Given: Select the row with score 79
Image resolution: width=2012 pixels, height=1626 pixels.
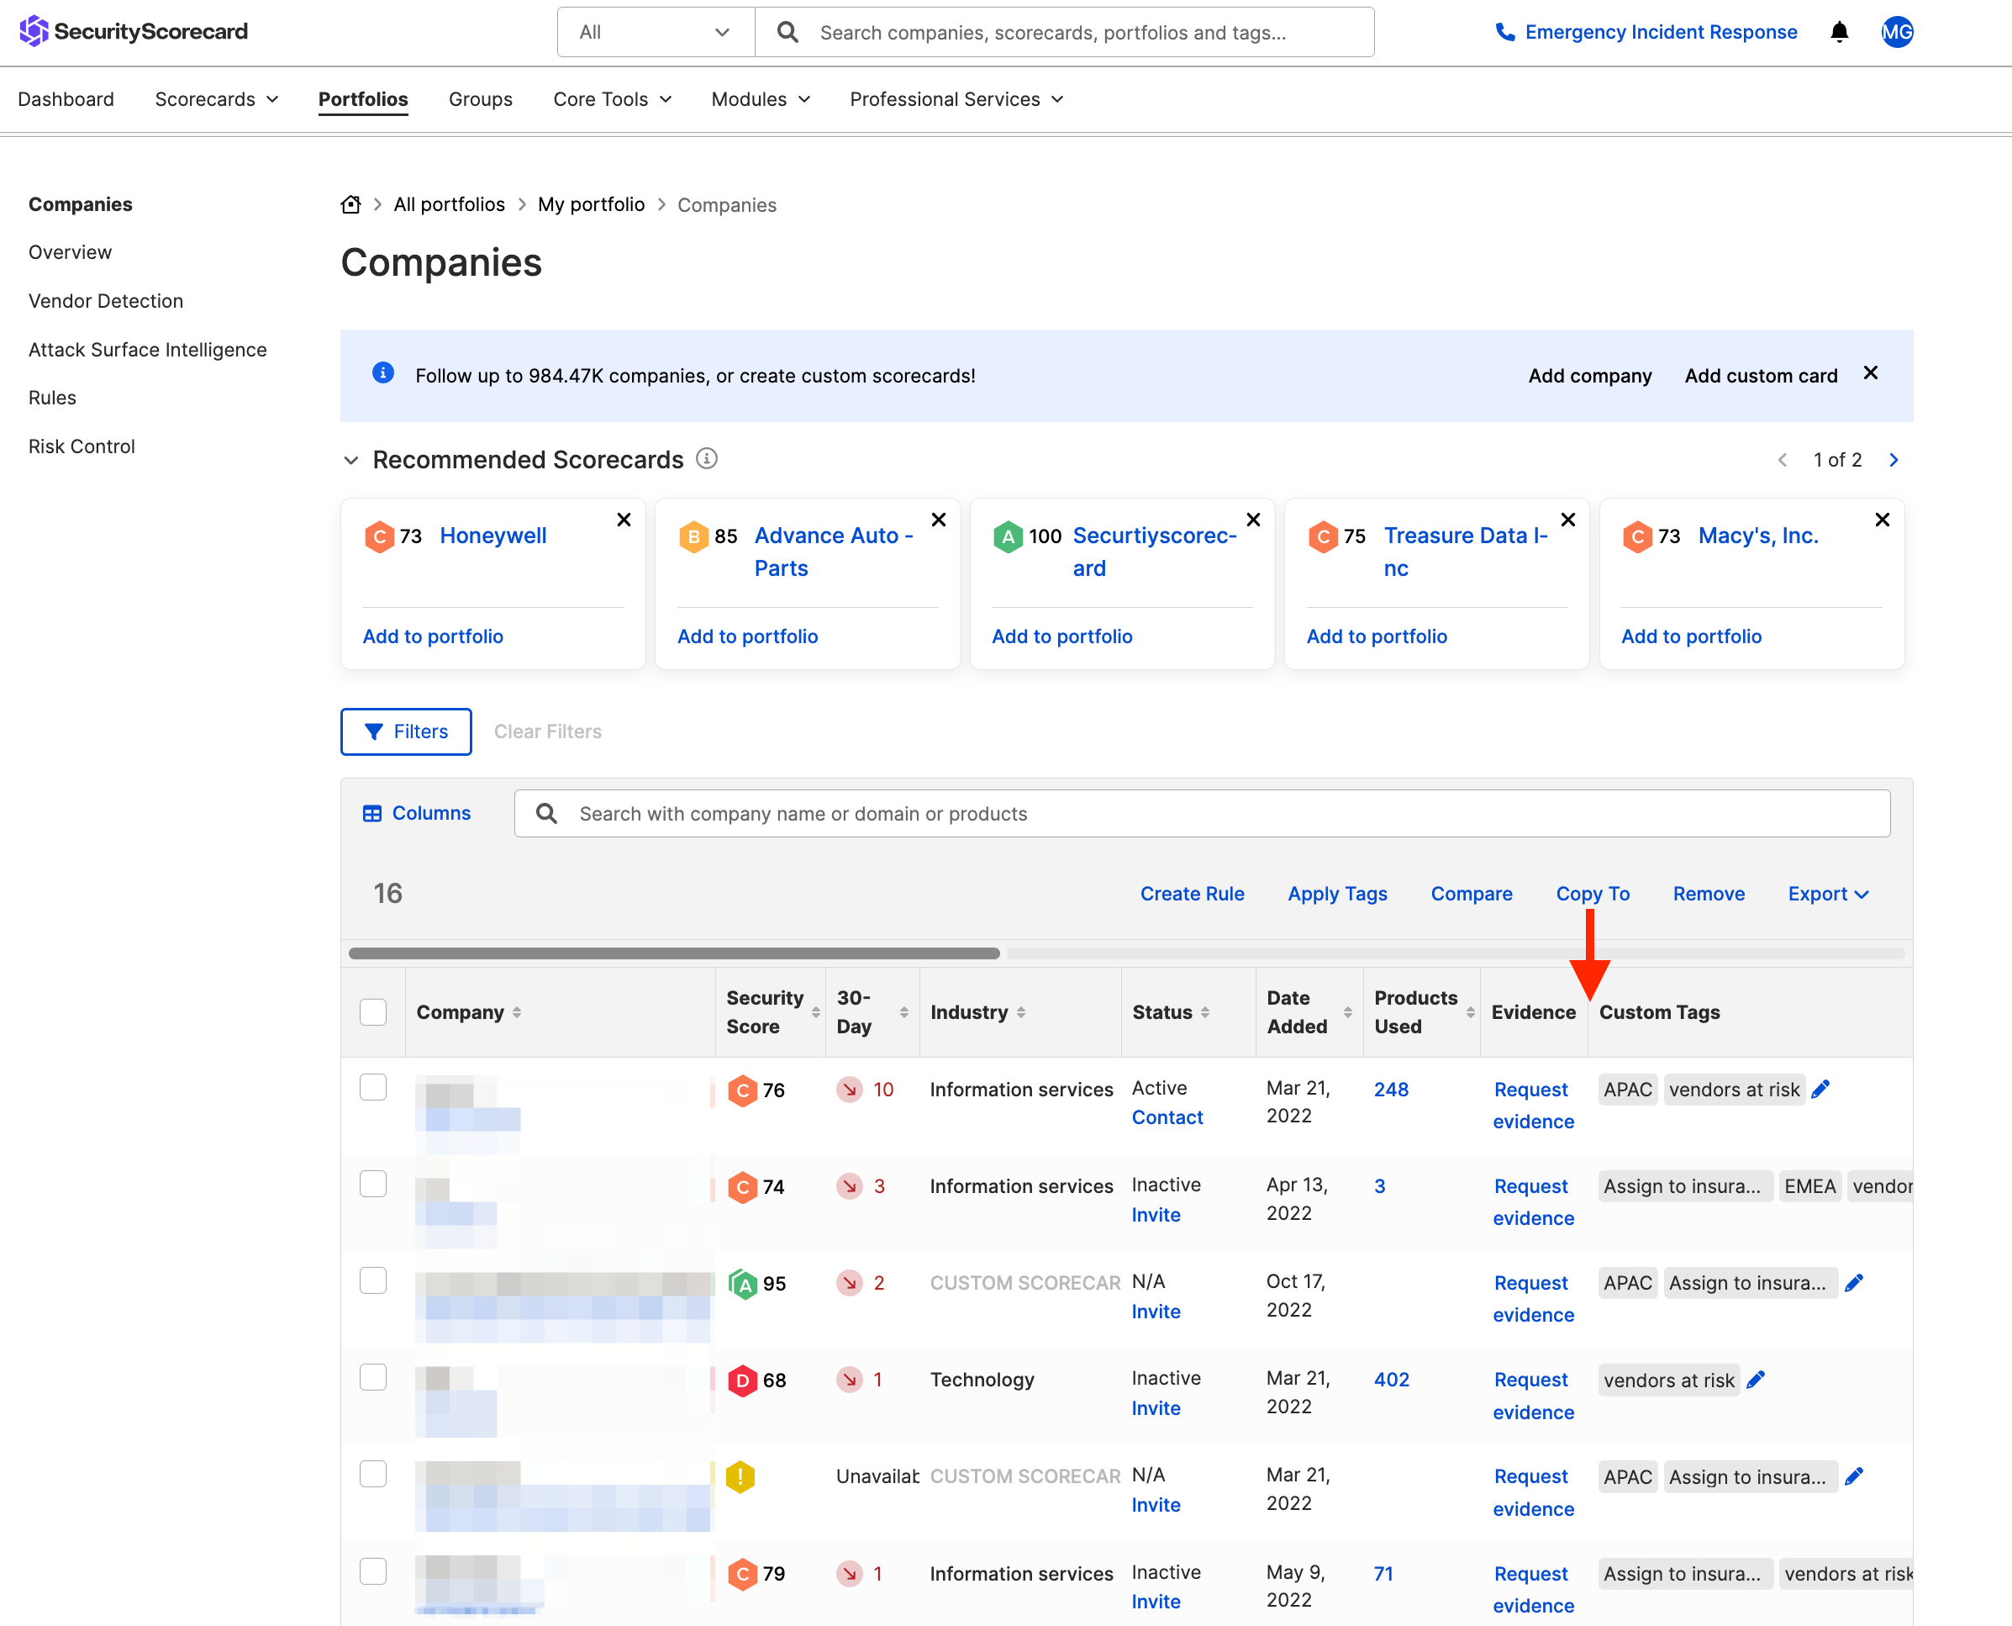Looking at the screenshot, I should click(373, 1571).
